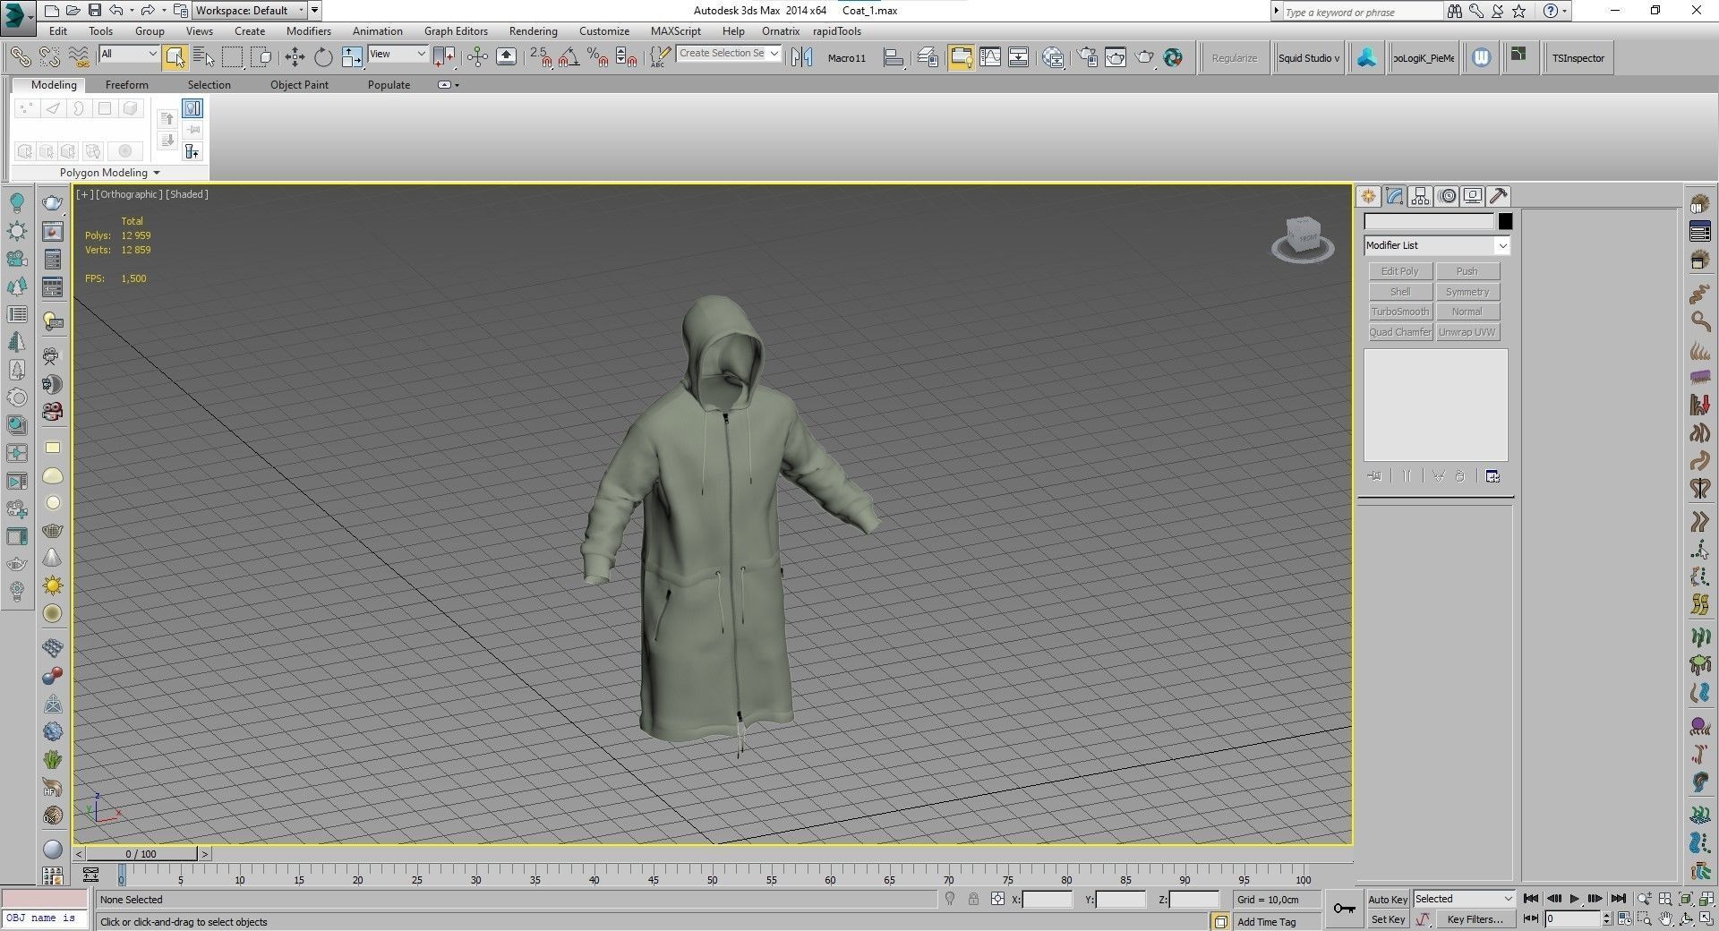Select the Link tool in main toolbar
Viewport: 1719px width, 931px height.
pyautogui.click(x=20, y=57)
